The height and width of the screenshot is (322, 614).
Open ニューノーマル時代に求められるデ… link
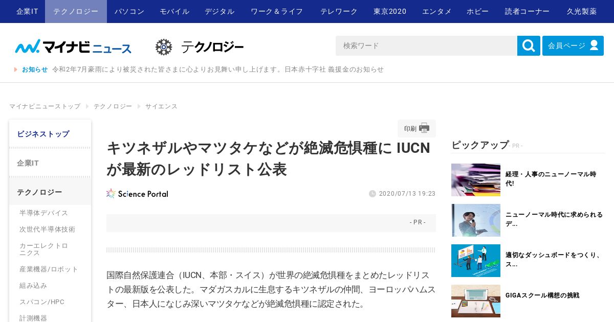point(554,219)
